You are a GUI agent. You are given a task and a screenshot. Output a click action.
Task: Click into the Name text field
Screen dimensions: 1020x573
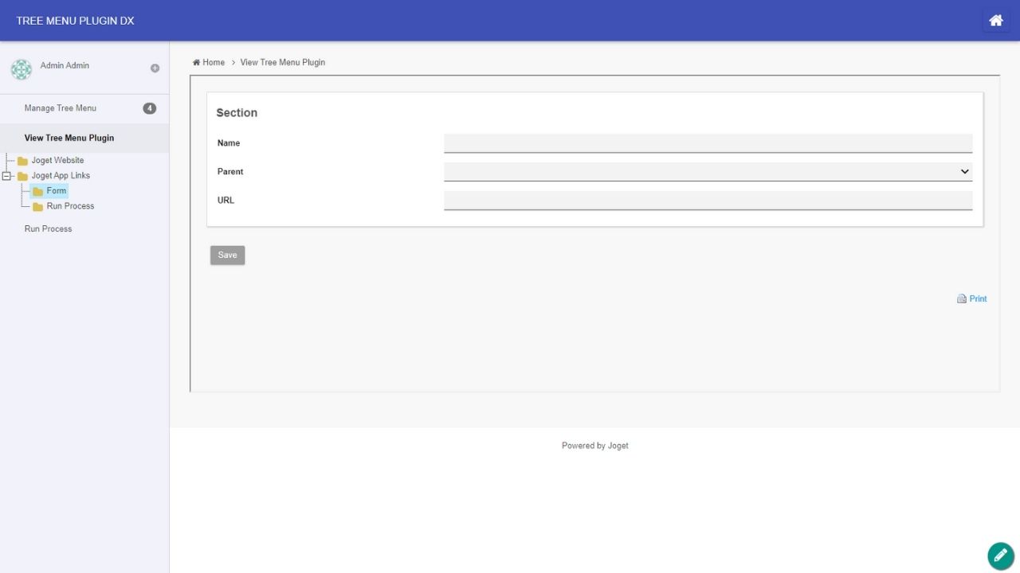tap(708, 143)
